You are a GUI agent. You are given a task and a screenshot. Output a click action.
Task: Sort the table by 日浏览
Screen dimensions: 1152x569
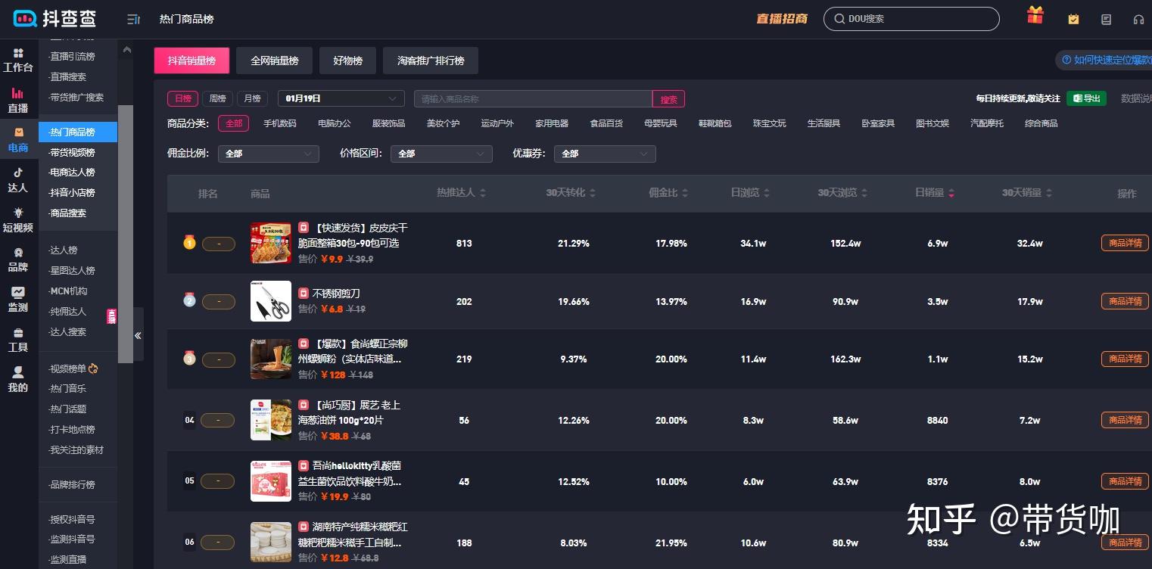click(x=750, y=193)
